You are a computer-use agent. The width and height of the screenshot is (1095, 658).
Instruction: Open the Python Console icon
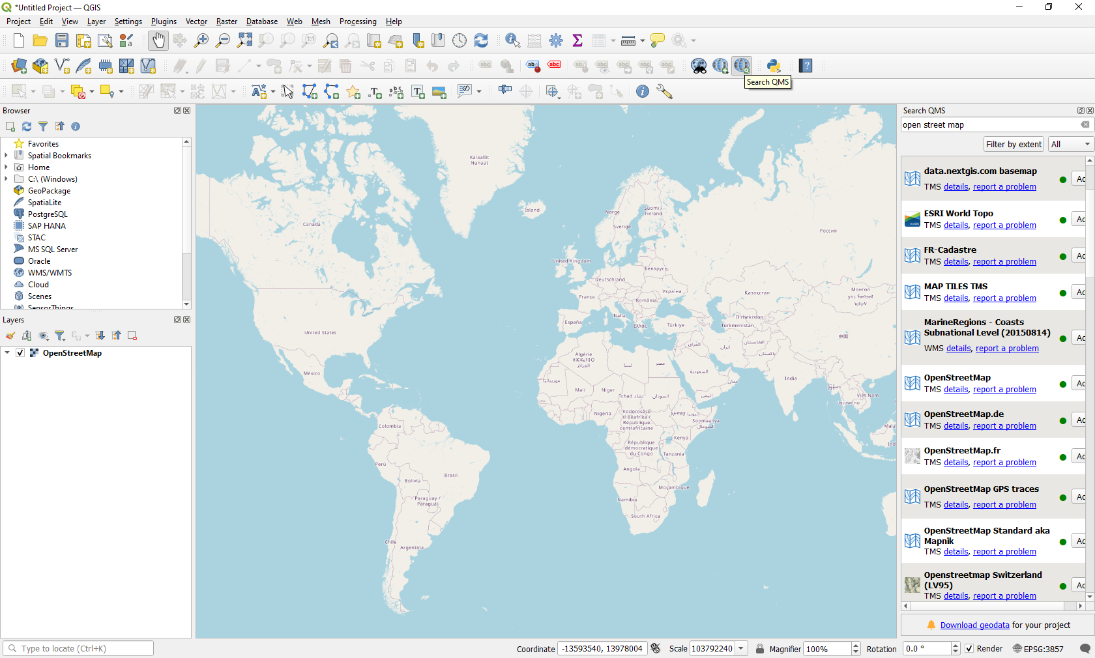[x=774, y=66]
